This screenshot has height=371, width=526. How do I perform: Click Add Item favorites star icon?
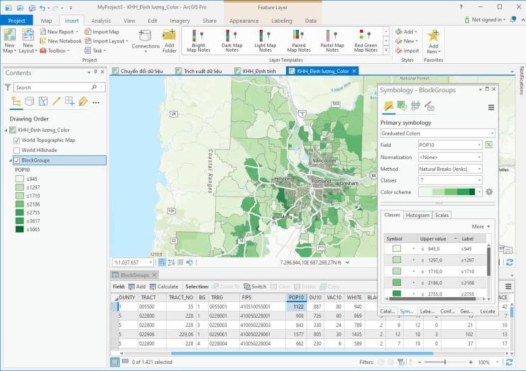(434, 35)
